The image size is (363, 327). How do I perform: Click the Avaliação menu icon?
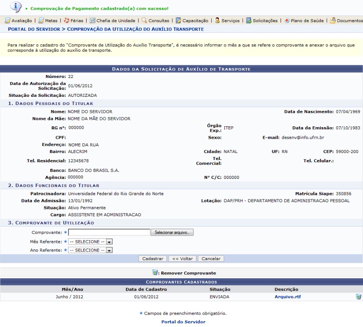(7, 21)
